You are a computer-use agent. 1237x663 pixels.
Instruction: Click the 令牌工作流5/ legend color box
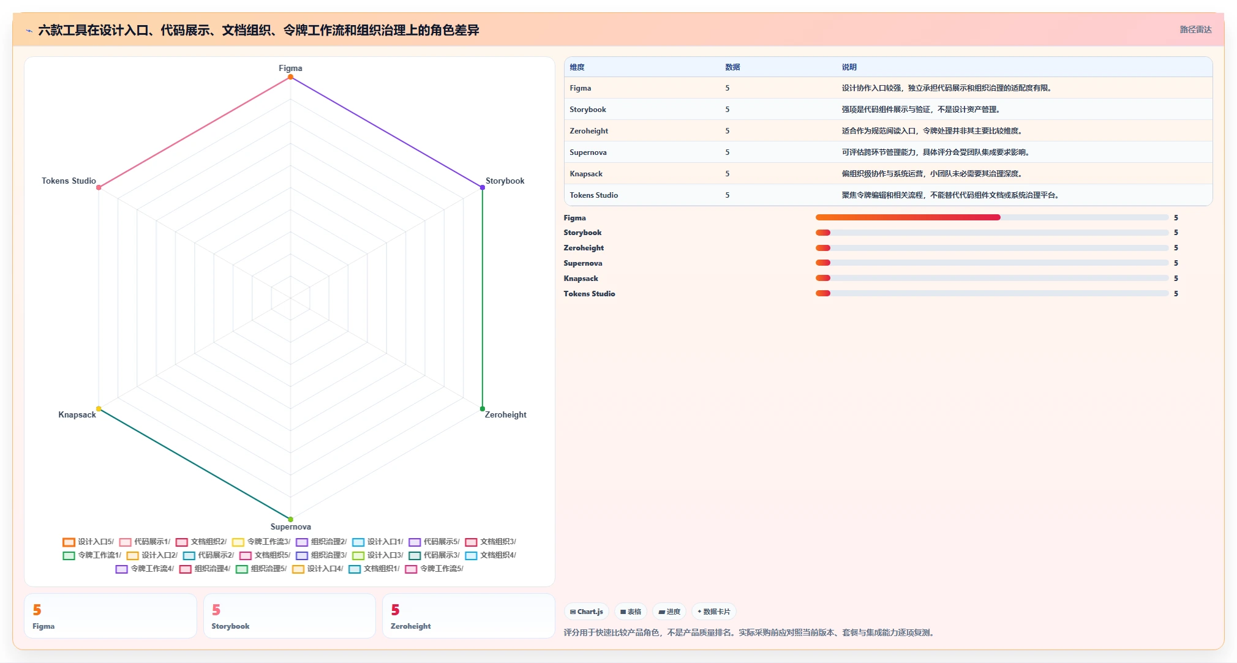pyautogui.click(x=411, y=569)
